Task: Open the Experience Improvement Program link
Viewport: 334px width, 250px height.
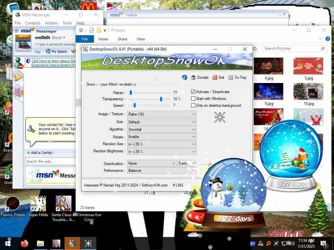Action: pos(53,63)
